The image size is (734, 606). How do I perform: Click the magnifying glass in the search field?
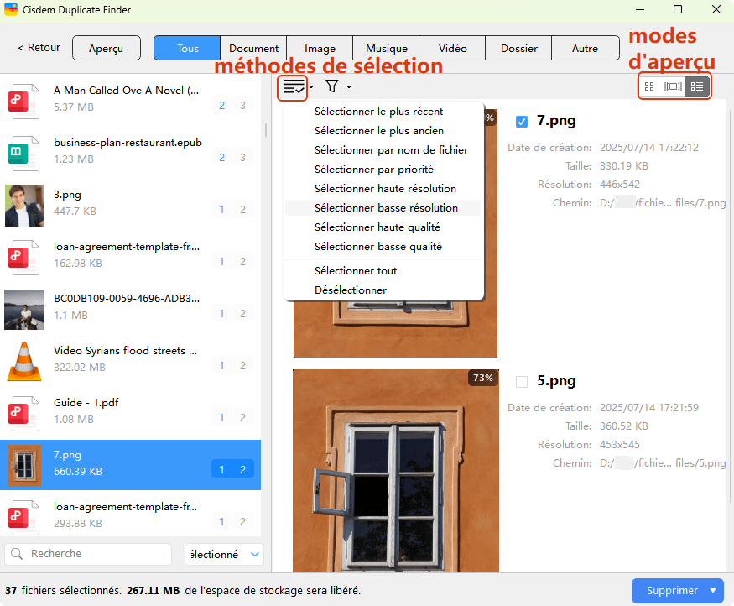tap(17, 554)
